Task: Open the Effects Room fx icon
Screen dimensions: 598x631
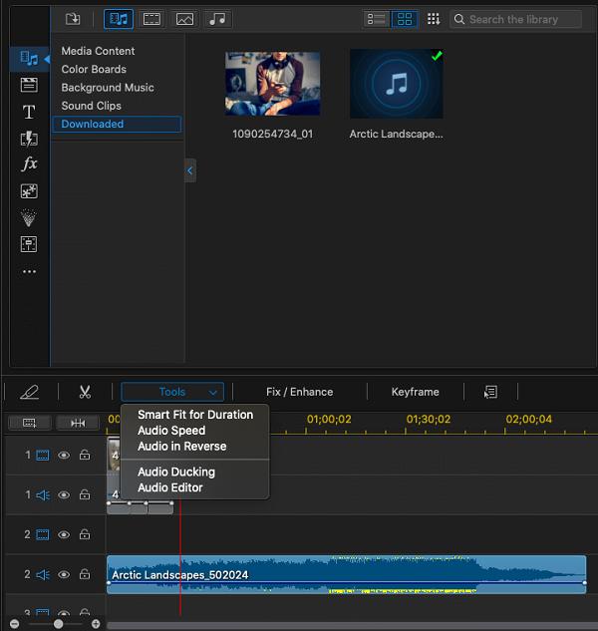Action: pyautogui.click(x=28, y=164)
